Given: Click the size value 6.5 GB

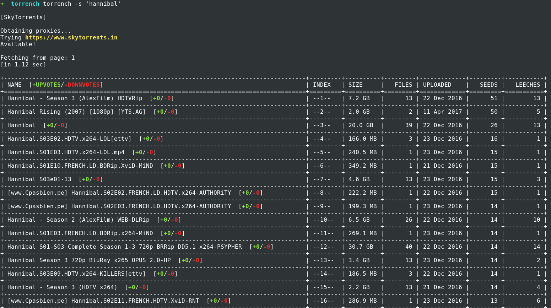Looking at the screenshot, I should click(359, 220).
